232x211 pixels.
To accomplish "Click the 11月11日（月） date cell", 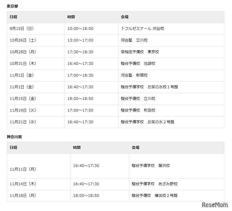I will [23, 169].
